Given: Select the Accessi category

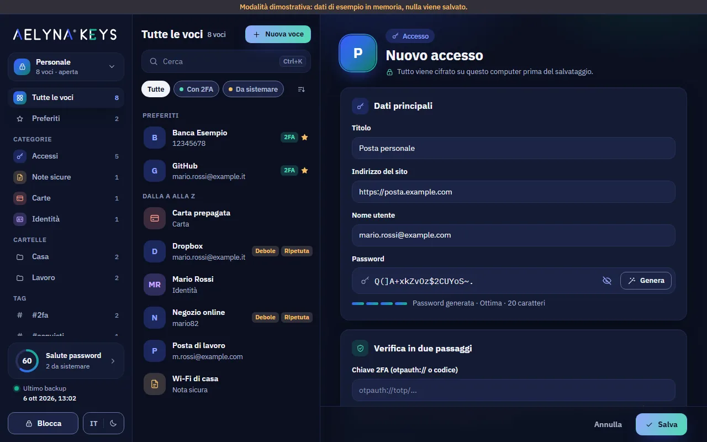Looking at the screenshot, I should [x=66, y=156].
